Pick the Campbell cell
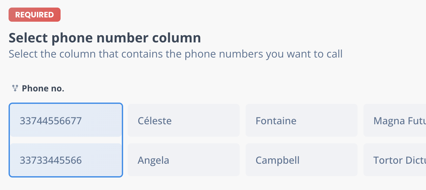 (302, 160)
